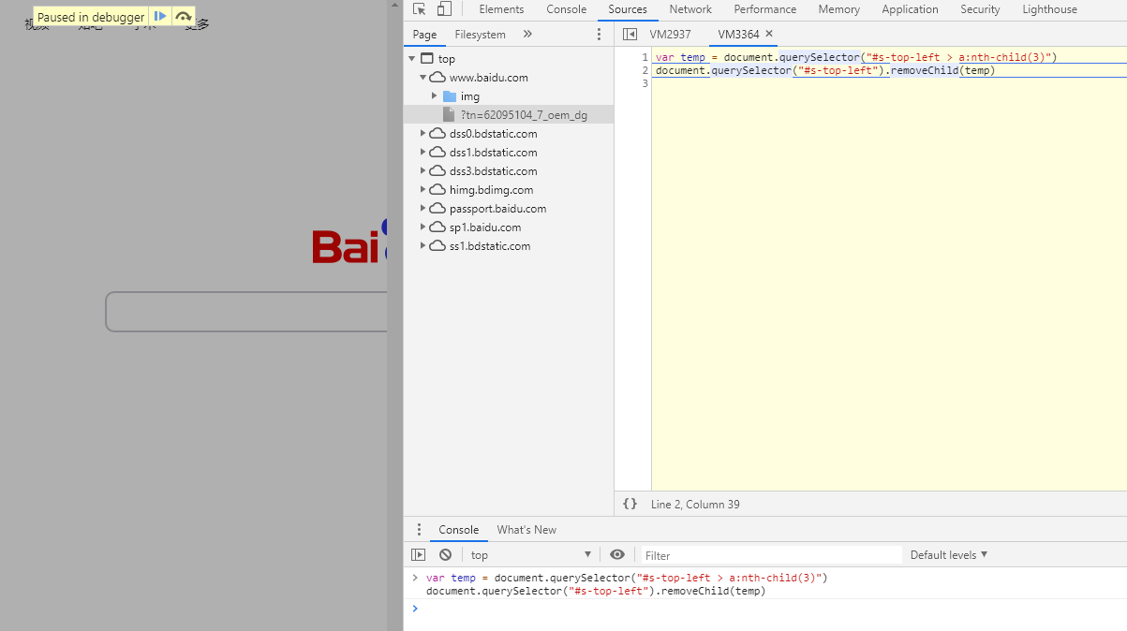
Task: Expand ss1.bdstatic.com domain node
Action: pyautogui.click(x=423, y=246)
